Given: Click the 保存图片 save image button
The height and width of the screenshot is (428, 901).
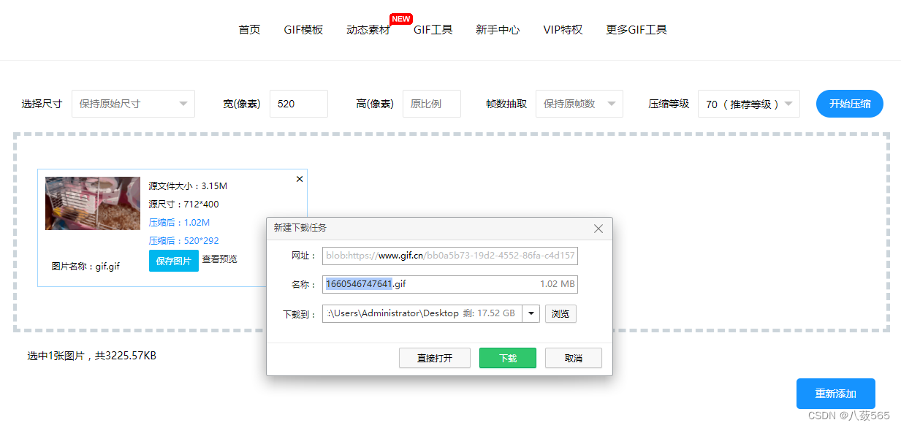Looking at the screenshot, I should (x=173, y=260).
